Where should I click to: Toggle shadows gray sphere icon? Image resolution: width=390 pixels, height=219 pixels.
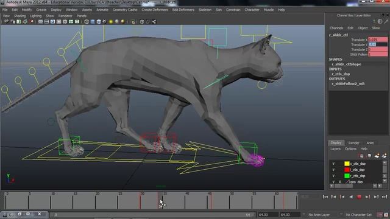[x=117, y=22]
